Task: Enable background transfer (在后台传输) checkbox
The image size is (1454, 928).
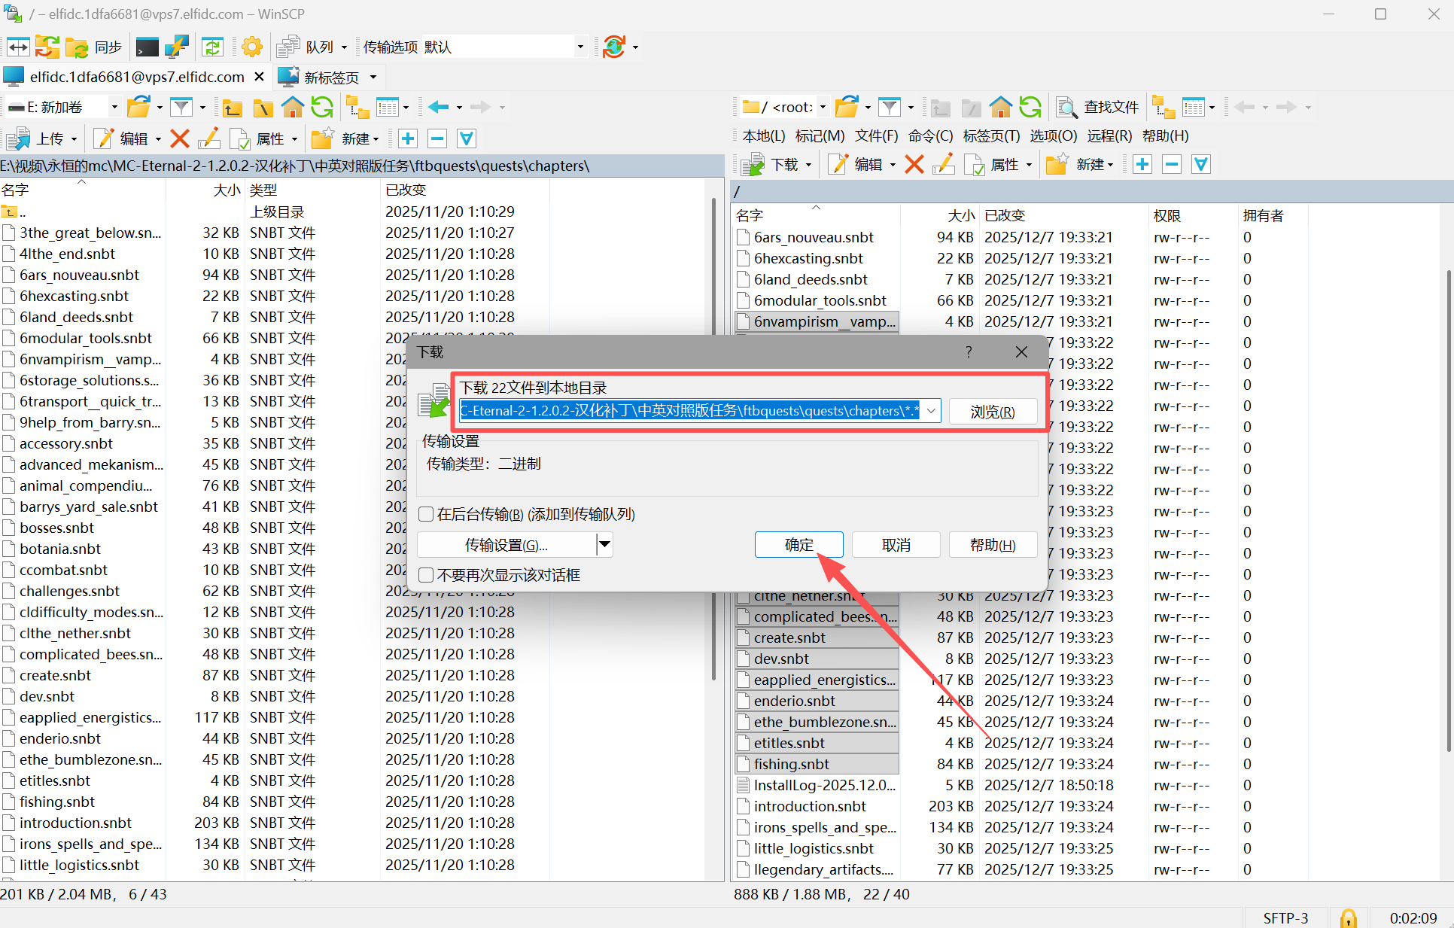Action: point(427,514)
